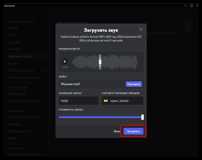This screenshot has width=202, height=160.
Task: Click the Hello sound name field
Action: 79,101
